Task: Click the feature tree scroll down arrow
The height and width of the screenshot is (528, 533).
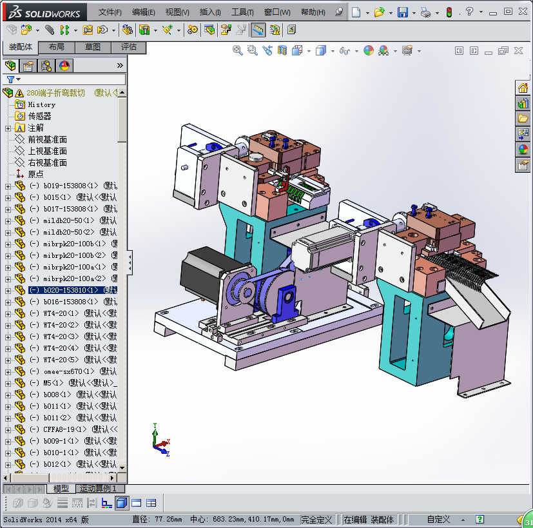Action: (x=122, y=468)
